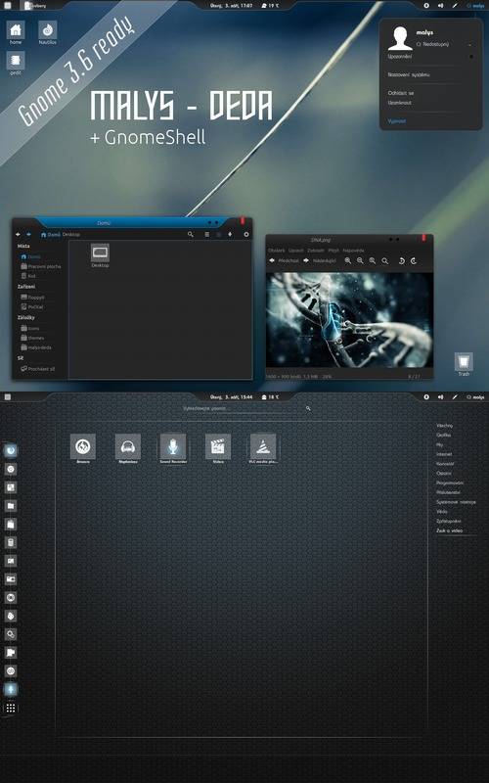Show all applications grid button in dock
Image resolution: width=489 pixels, height=783 pixels.
point(11,708)
